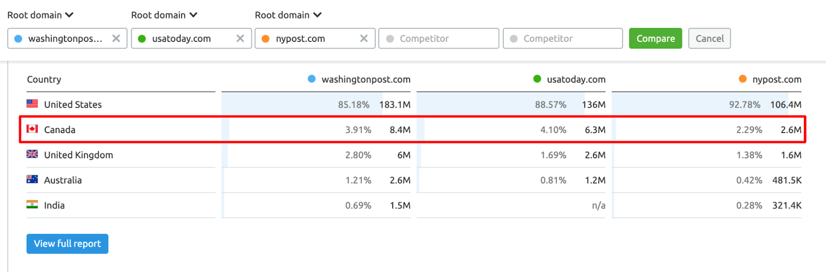Clear the usatoday.com domain field
The image size is (826, 272).
[240, 39]
